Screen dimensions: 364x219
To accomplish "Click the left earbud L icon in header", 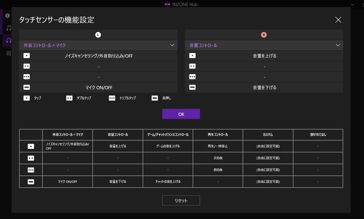I will (98, 35).
